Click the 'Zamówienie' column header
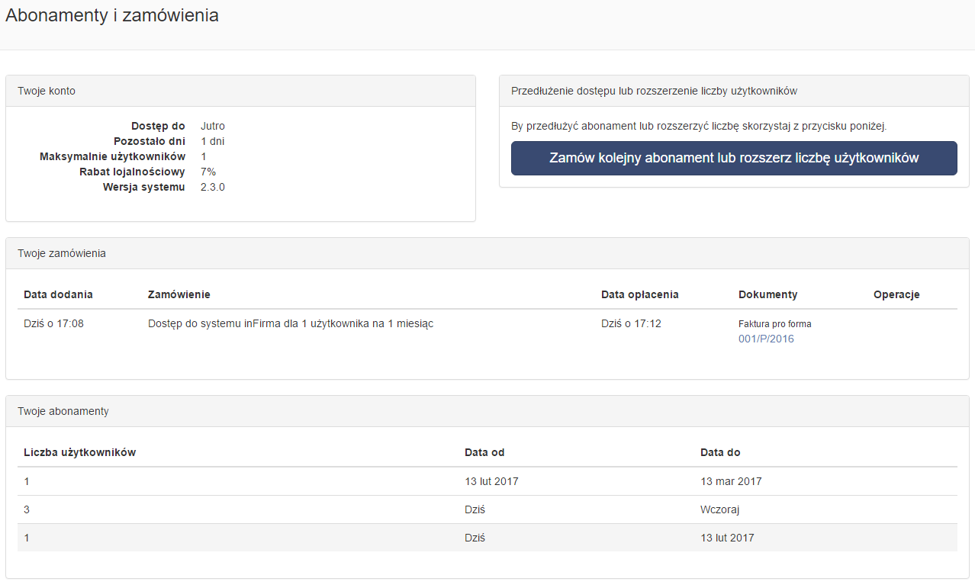Screen dimensions: 975x588 point(179,294)
